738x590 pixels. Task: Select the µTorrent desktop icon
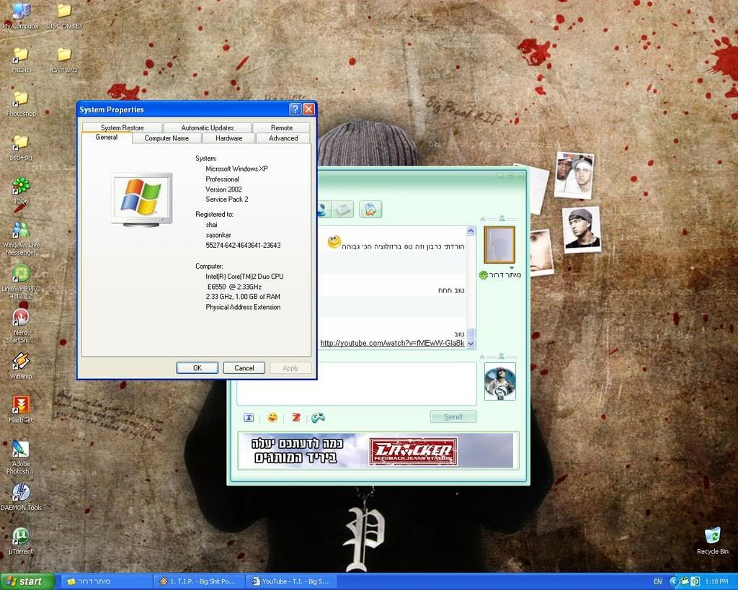point(21,537)
